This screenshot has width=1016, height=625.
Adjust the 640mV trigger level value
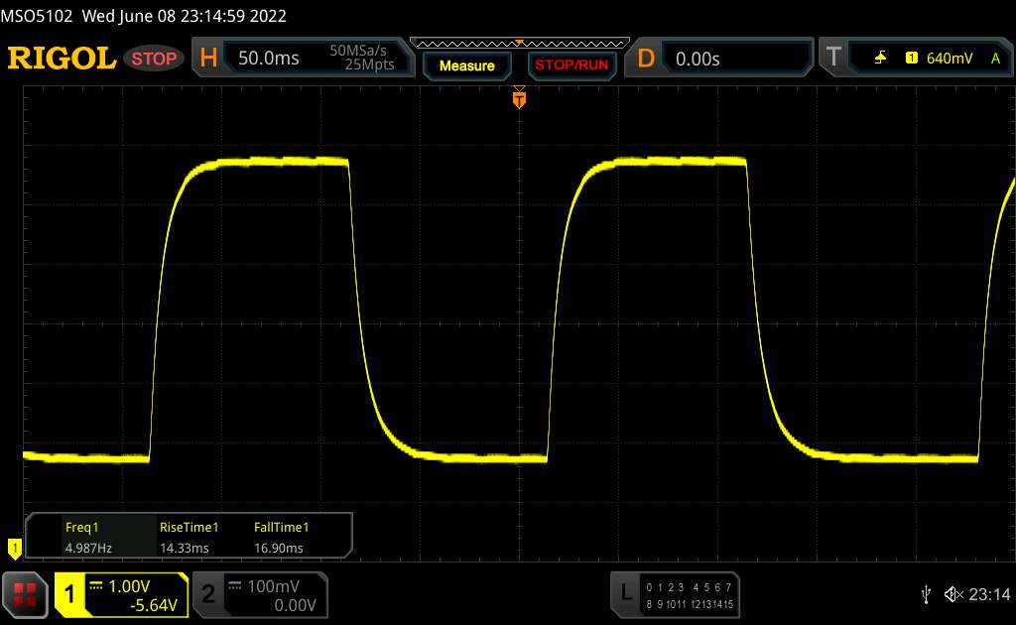click(x=950, y=59)
